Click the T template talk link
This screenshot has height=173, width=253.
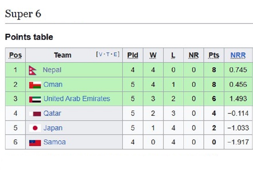pos(108,54)
